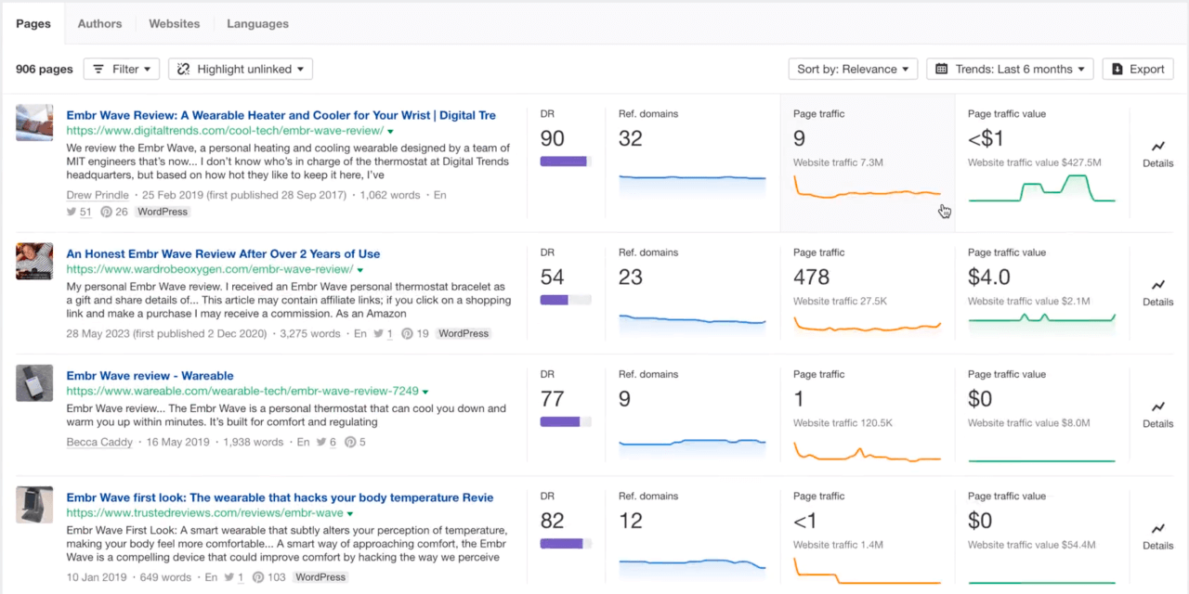Viewport: 1189px width, 594px height.
Task: Click Wareable article thumbnail
Action: click(x=34, y=383)
